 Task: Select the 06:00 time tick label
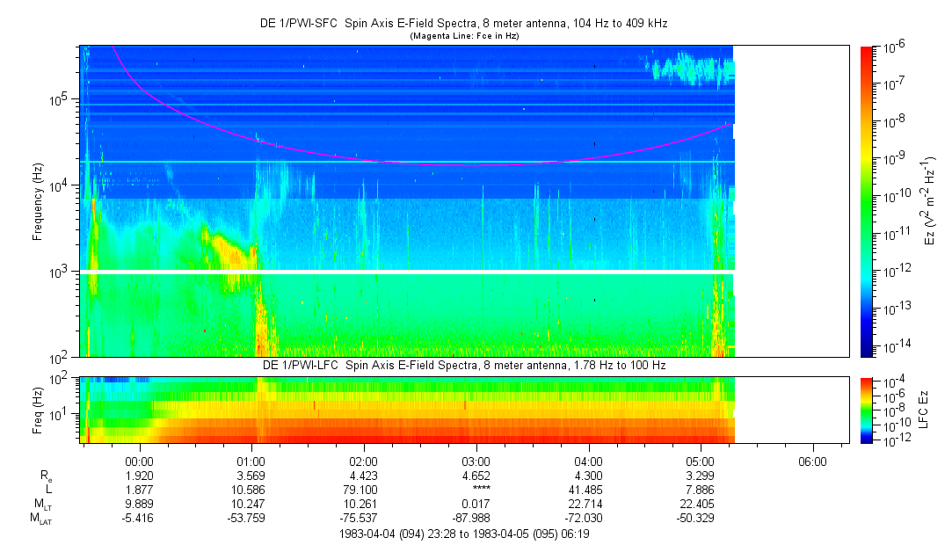pyautogui.click(x=811, y=461)
